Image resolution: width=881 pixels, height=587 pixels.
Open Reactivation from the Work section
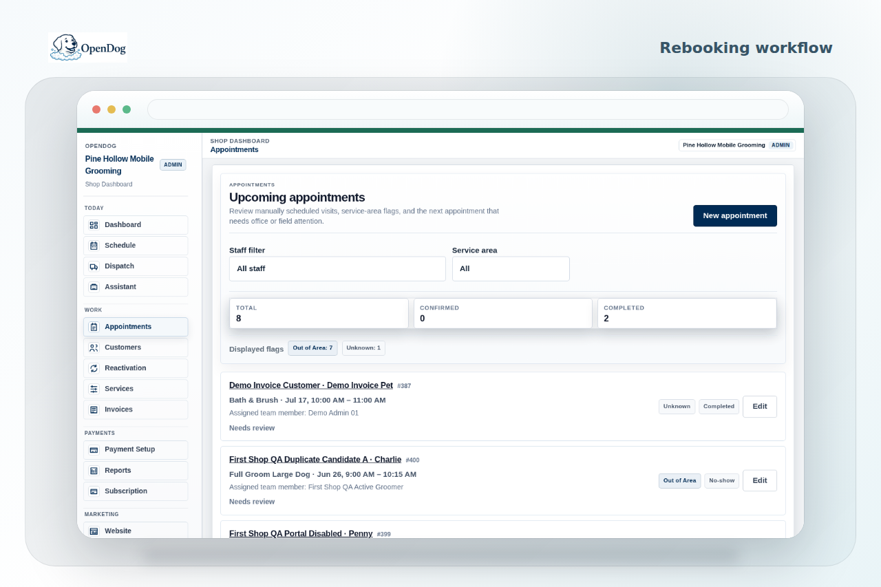click(x=136, y=368)
